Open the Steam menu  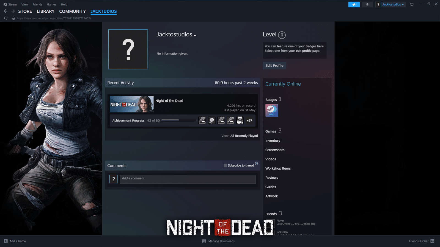pyautogui.click(x=10, y=4)
